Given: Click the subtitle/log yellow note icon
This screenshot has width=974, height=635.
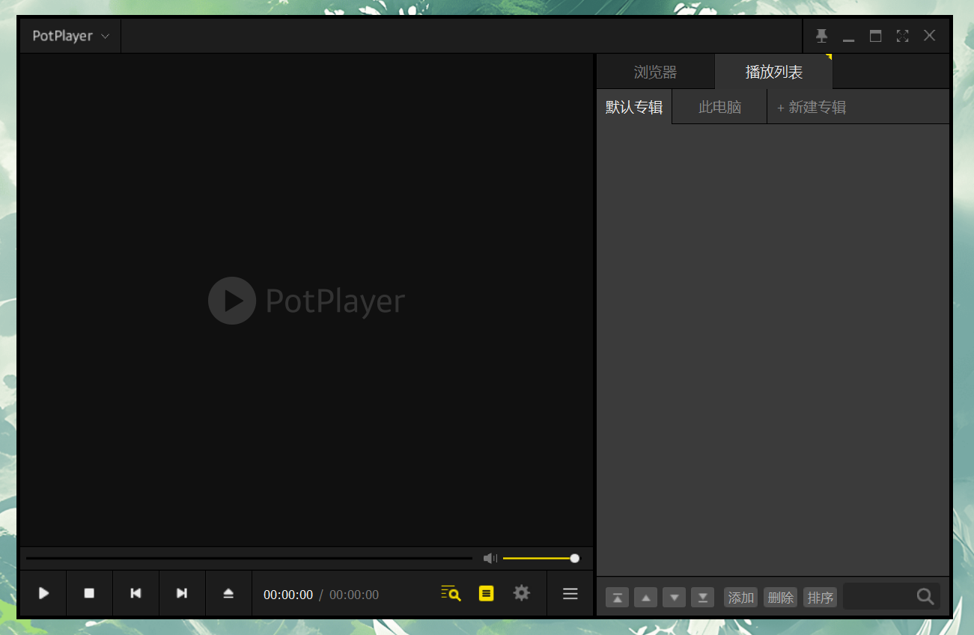Looking at the screenshot, I should tap(486, 592).
